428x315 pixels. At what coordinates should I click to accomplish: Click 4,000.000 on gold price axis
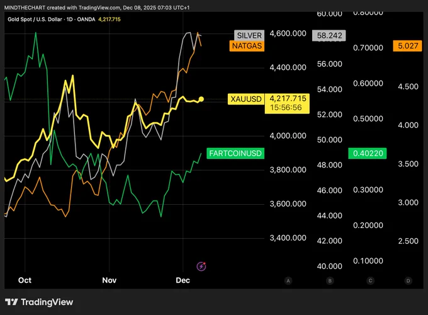288,136
